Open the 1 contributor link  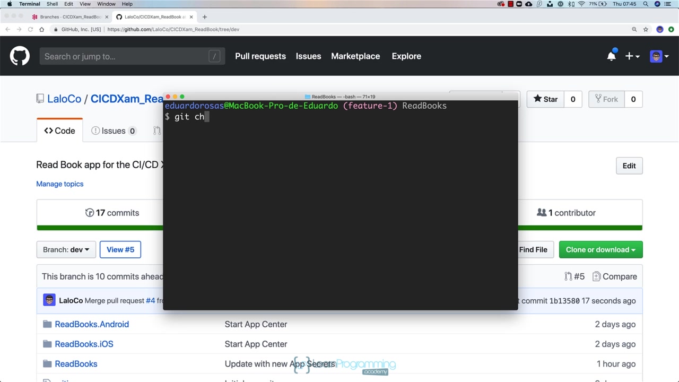tap(566, 213)
